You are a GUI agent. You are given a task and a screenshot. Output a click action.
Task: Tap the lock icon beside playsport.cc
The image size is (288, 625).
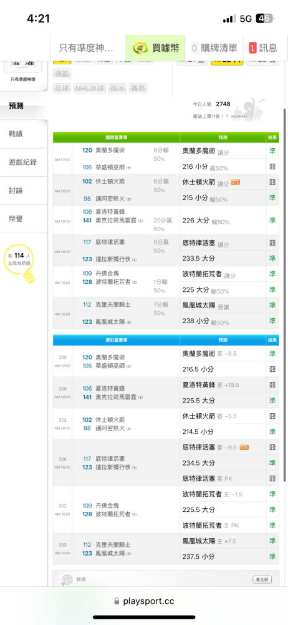(117, 601)
